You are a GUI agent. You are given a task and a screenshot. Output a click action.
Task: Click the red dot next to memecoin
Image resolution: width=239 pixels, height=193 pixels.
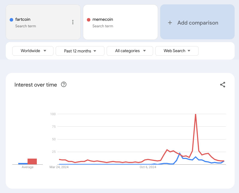click(x=89, y=20)
